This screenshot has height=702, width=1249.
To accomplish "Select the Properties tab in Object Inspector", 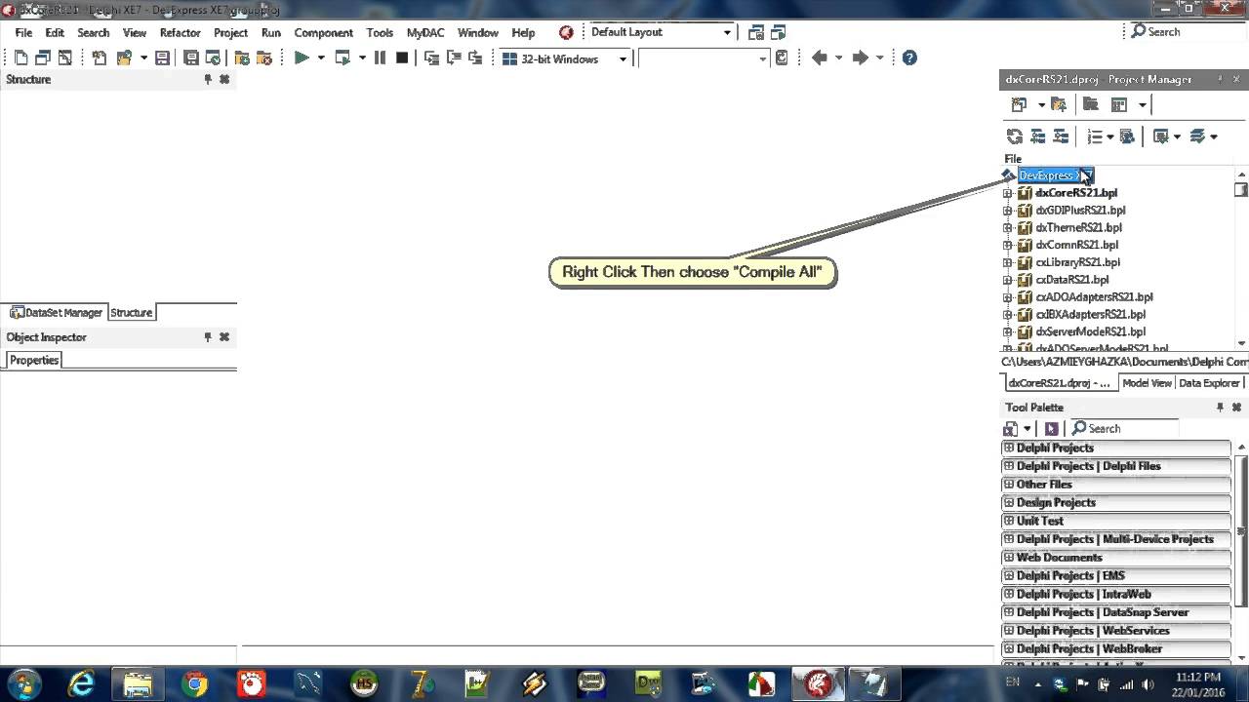I will coord(34,360).
